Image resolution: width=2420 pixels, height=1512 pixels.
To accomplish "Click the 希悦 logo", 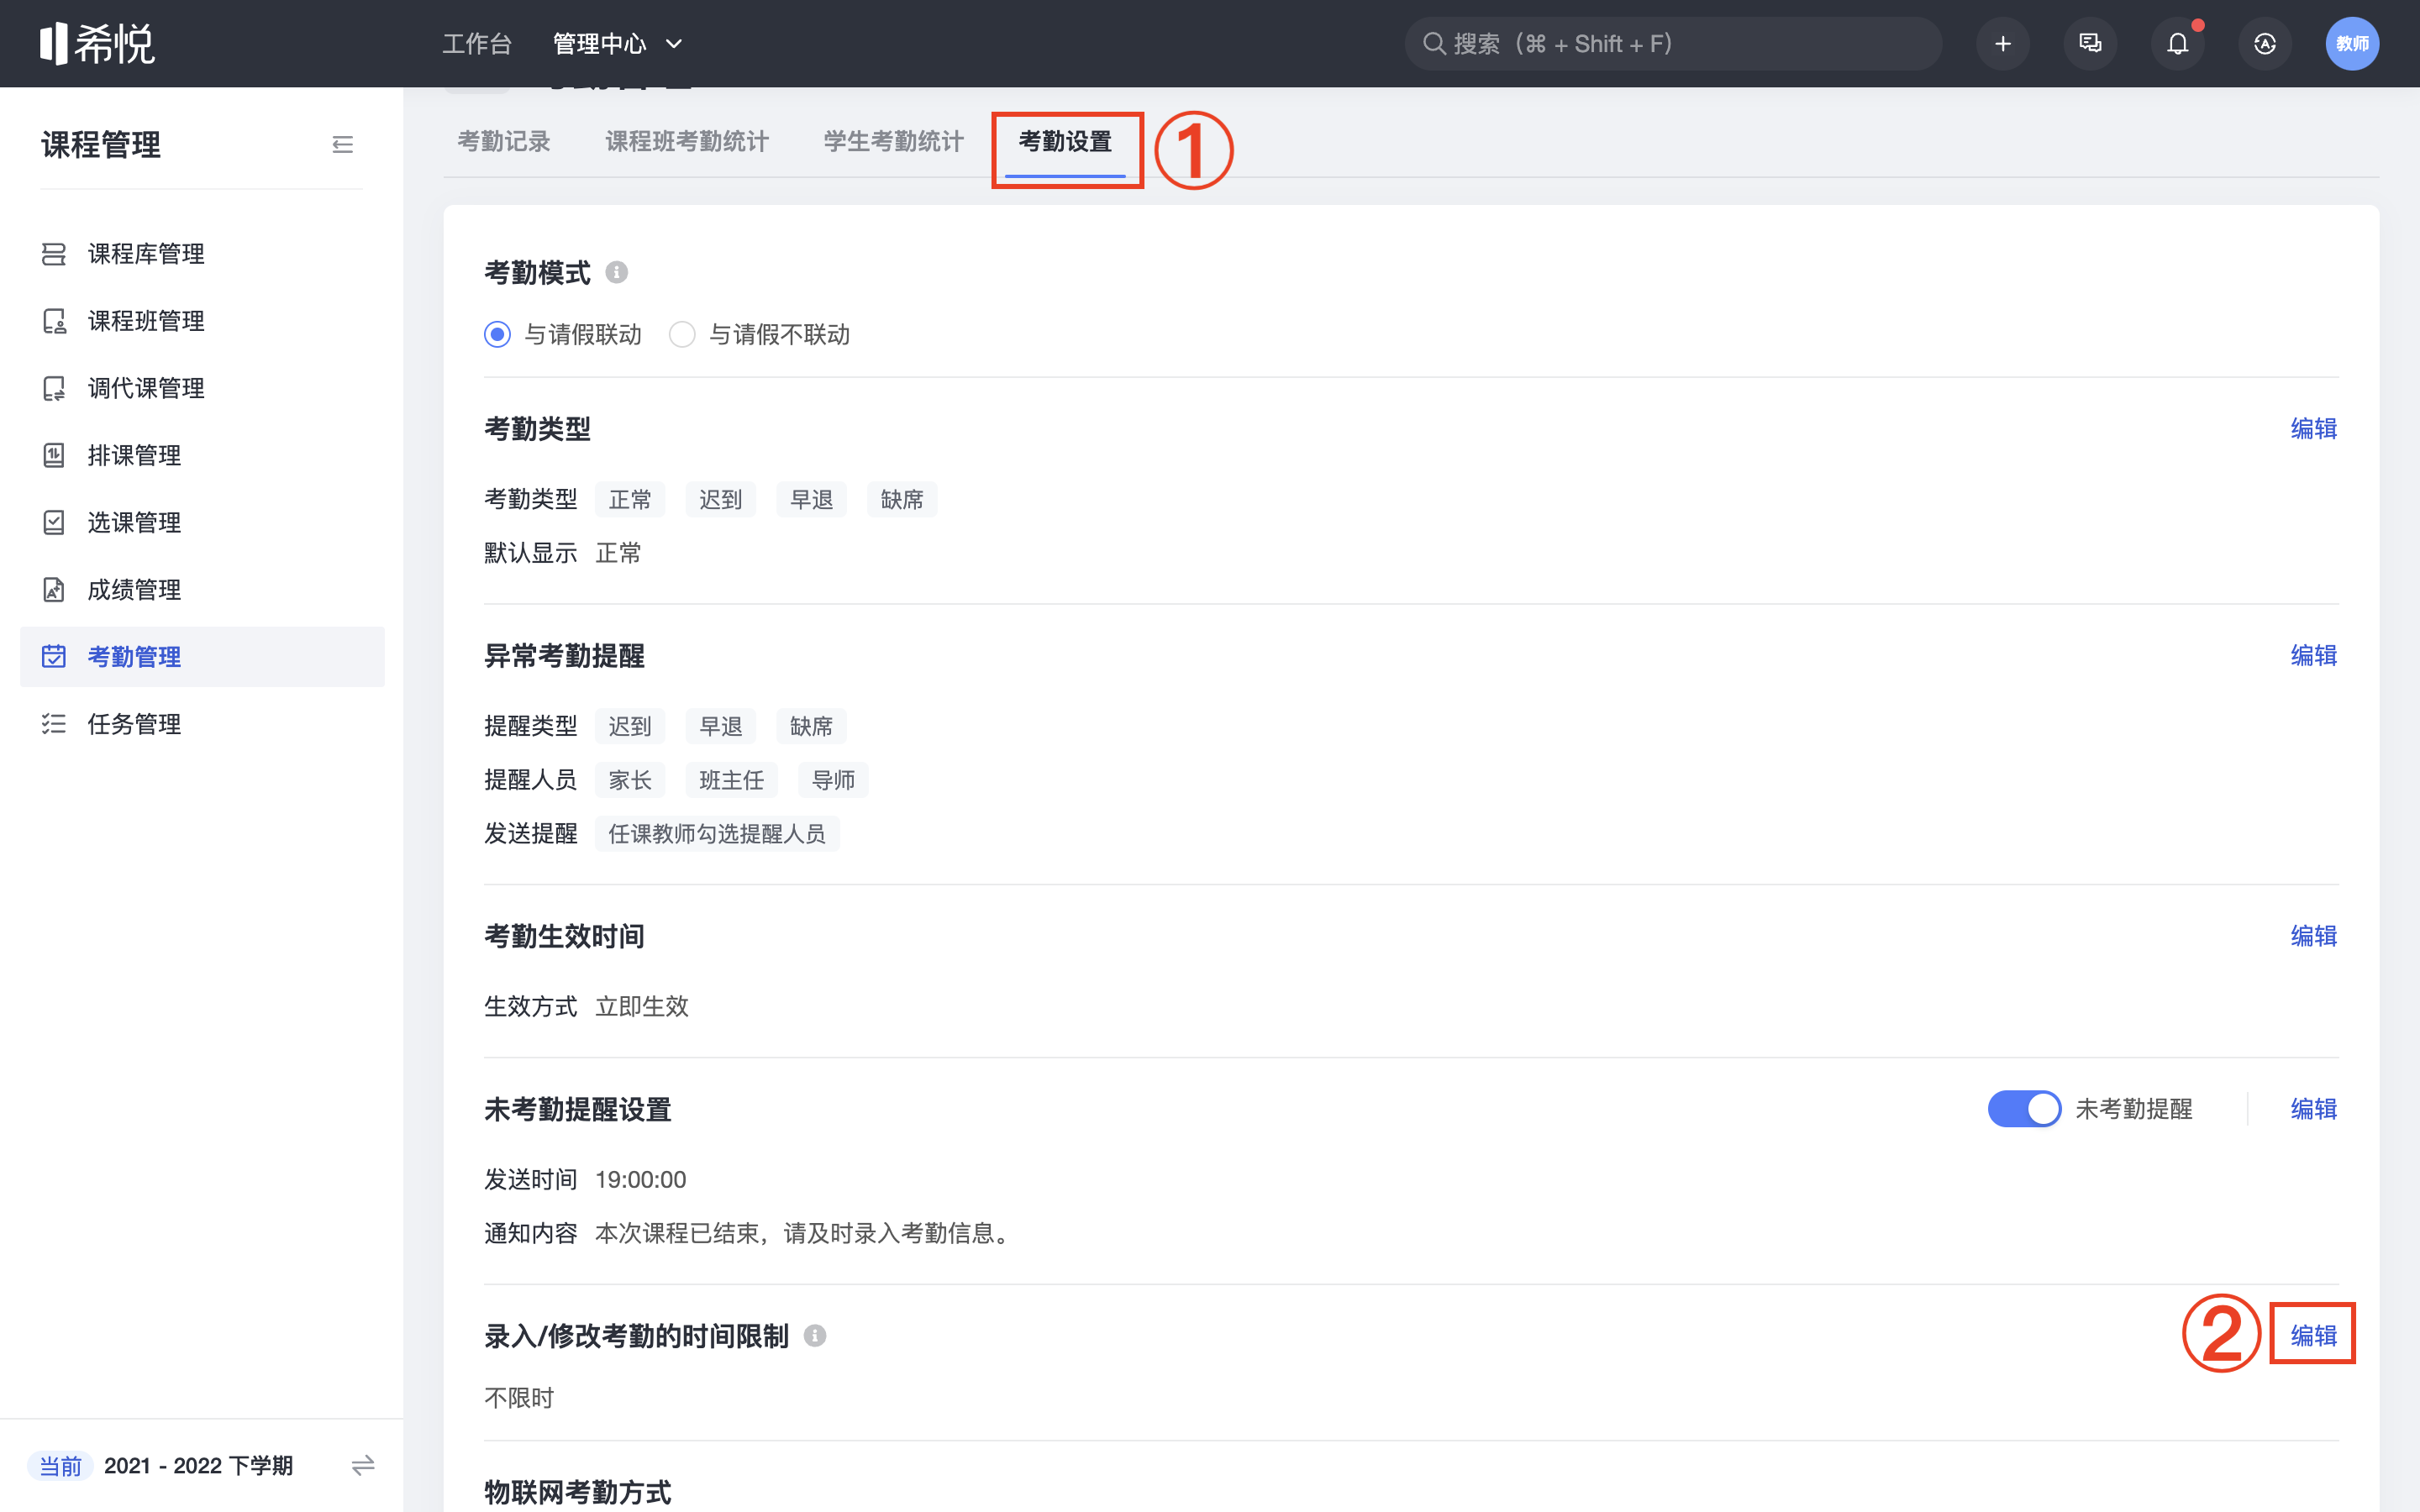I will pyautogui.click(x=97, y=43).
